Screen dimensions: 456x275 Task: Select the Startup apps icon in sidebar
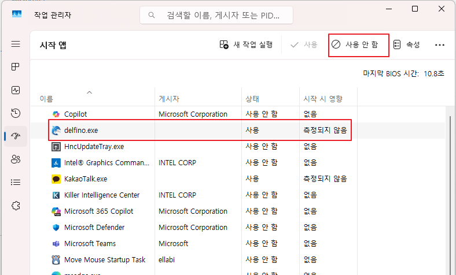click(x=16, y=136)
